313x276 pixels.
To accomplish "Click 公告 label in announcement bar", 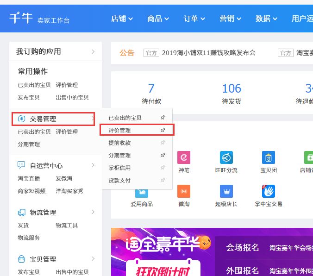I will pos(127,53).
